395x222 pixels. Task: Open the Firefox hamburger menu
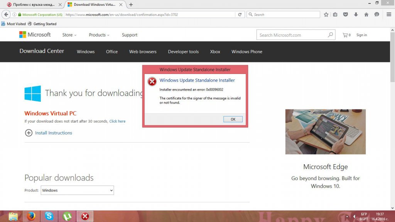[389, 15]
